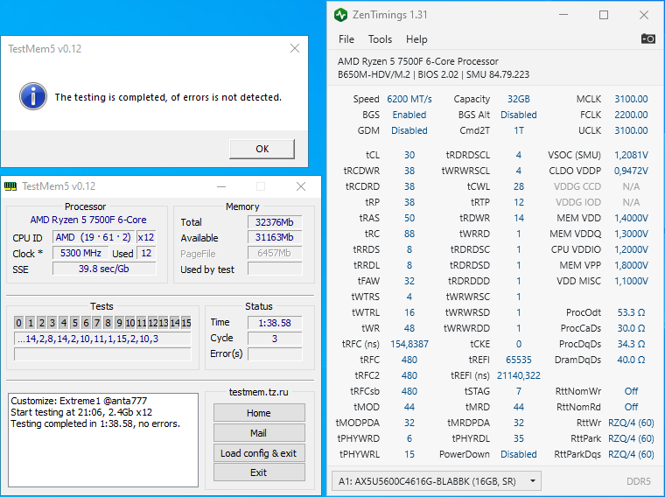The height and width of the screenshot is (497, 665).
Task: Click test number 10 box in Tests
Action: [x=130, y=323]
